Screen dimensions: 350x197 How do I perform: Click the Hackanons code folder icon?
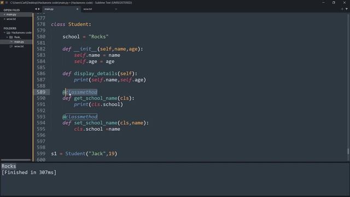pos(9,33)
